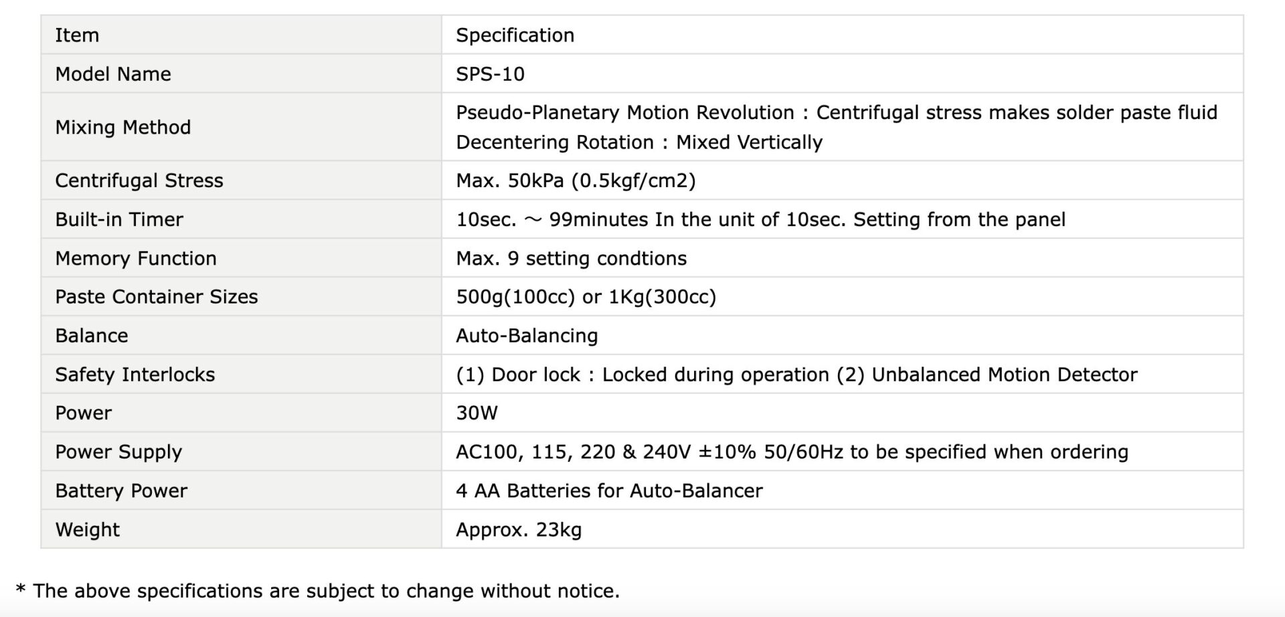1285x617 pixels.
Task: Select the 'Mixing Method' label cell
Action: pos(241,127)
